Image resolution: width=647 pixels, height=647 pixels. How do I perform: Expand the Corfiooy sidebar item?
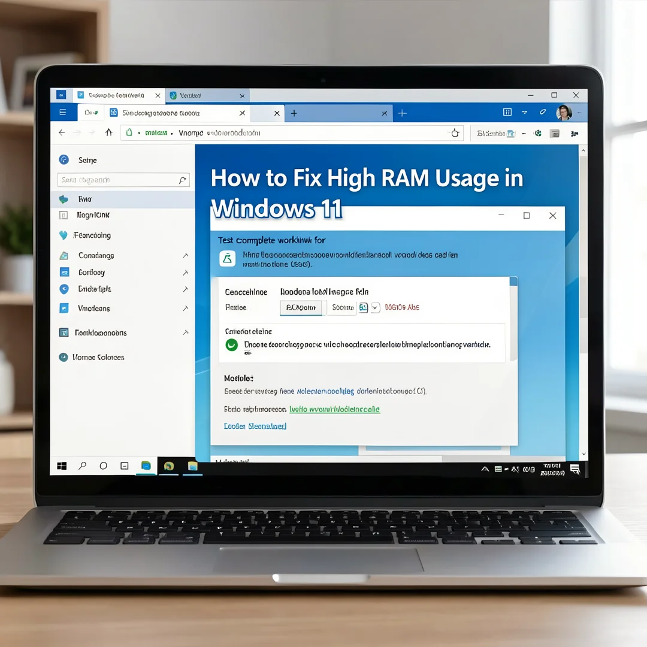coord(186,273)
